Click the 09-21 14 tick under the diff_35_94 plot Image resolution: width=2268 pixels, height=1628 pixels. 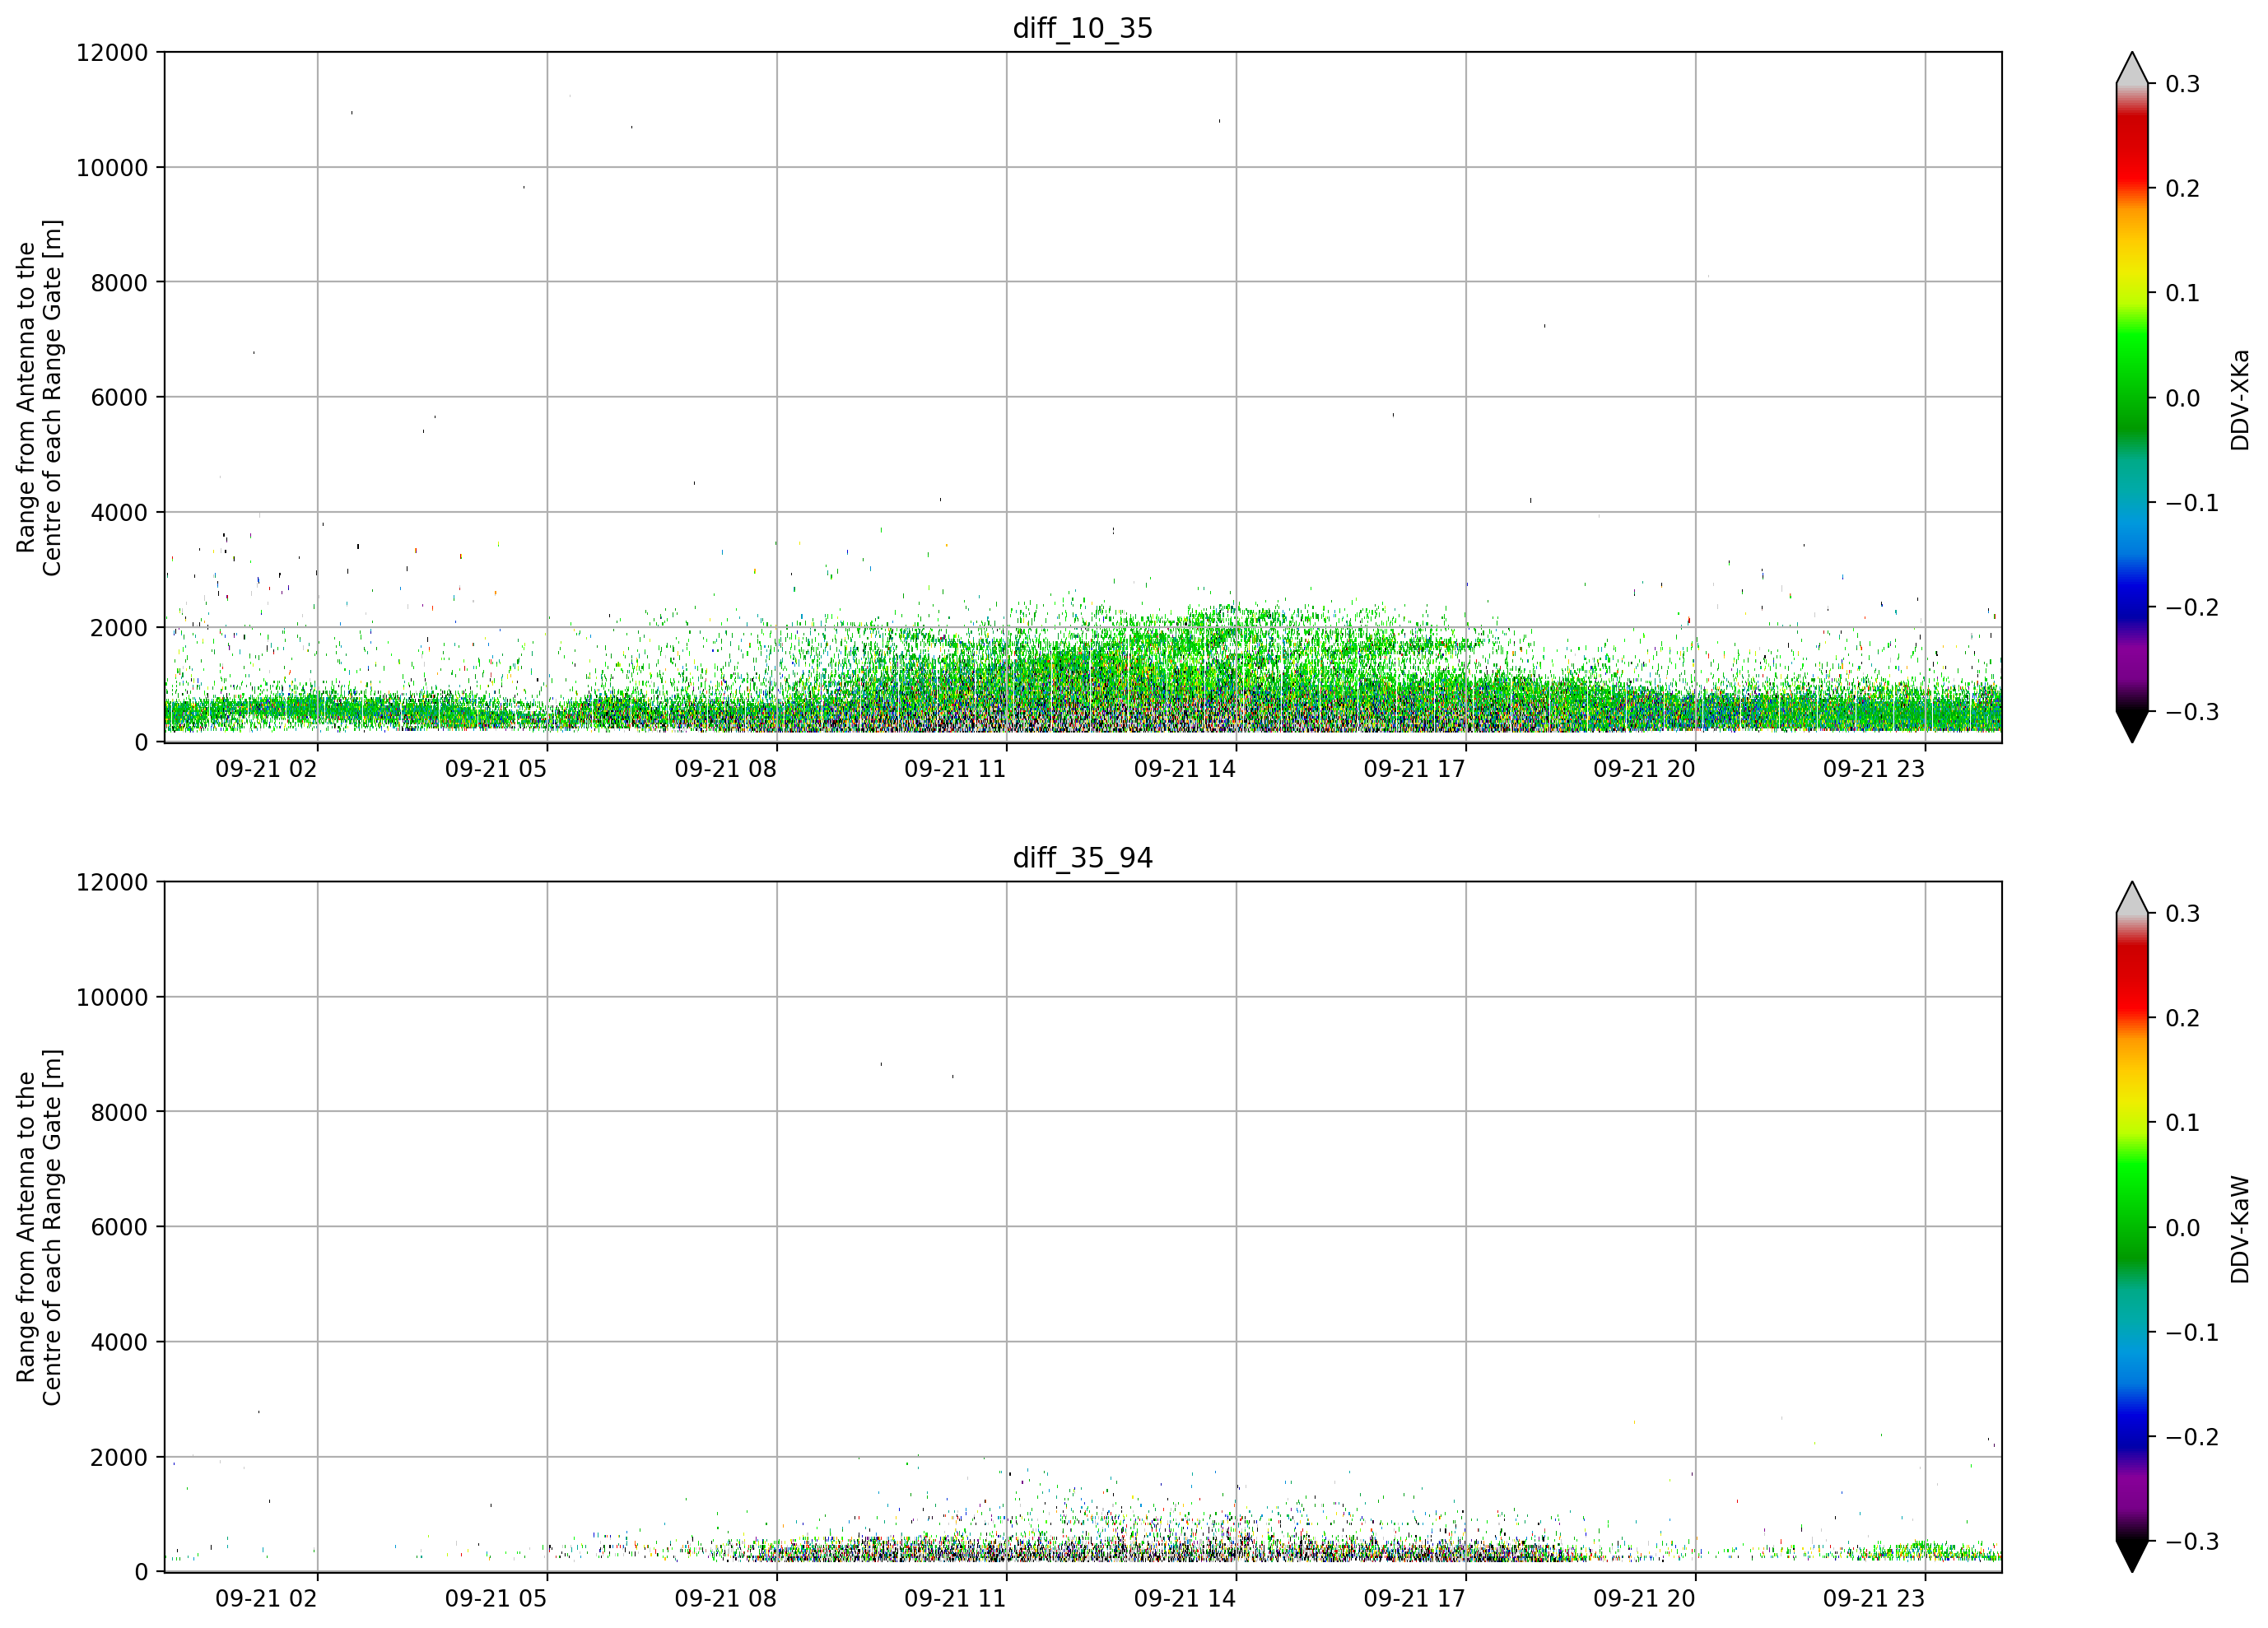(1185, 1599)
